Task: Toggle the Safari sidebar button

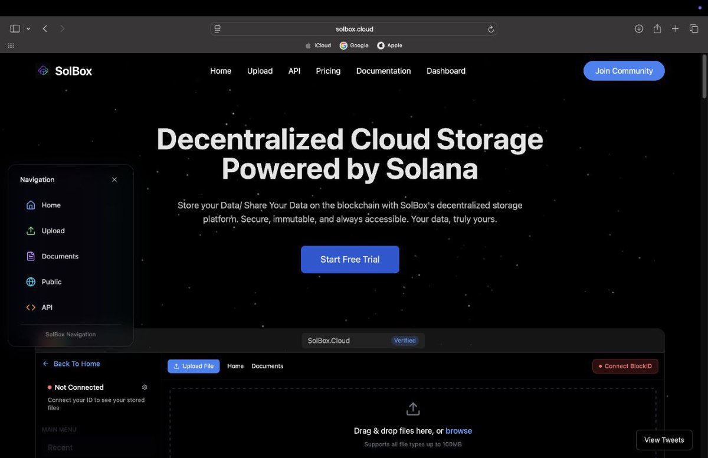Action: 15,29
